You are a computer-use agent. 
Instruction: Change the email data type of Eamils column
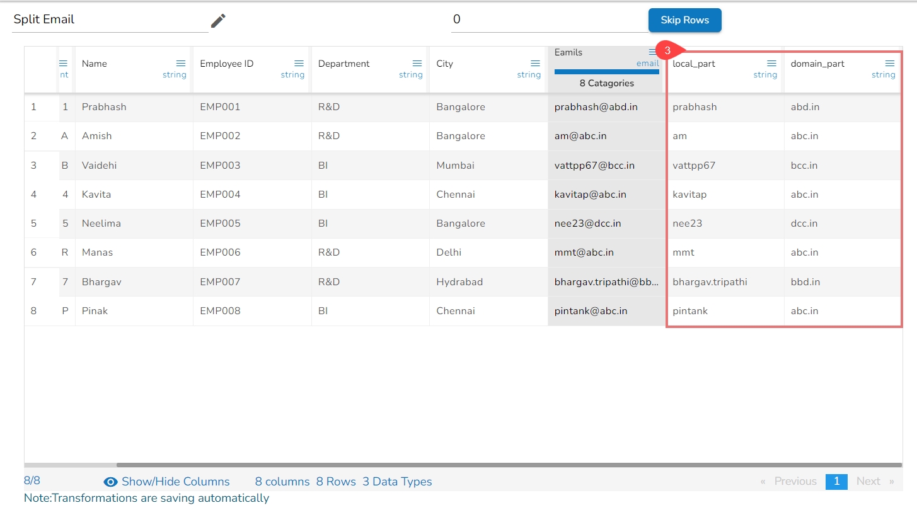tap(647, 64)
